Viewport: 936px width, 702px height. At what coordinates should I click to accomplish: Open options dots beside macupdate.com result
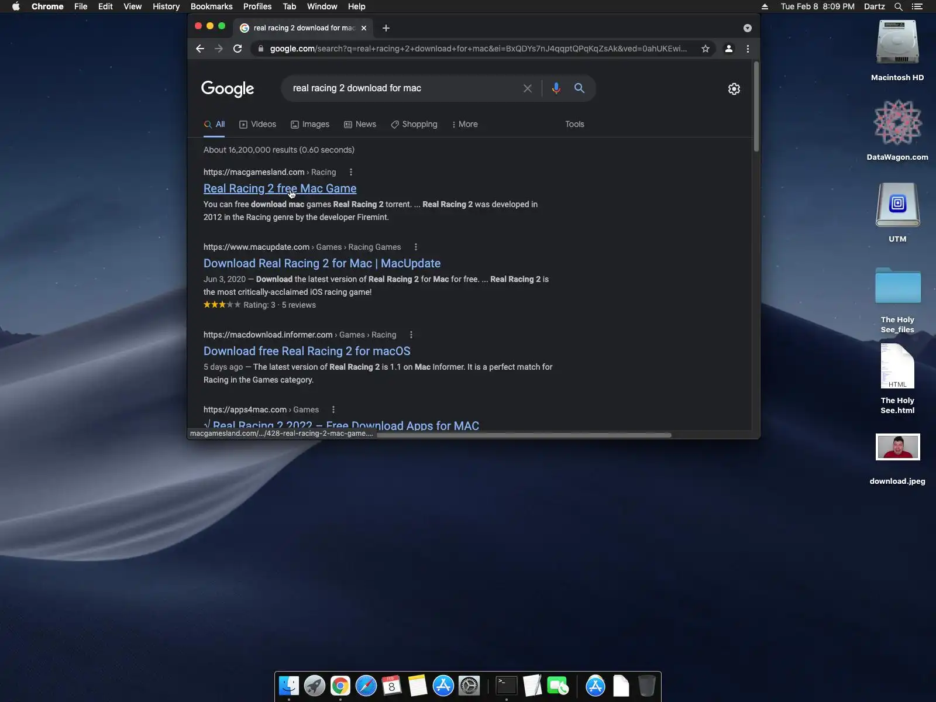pyautogui.click(x=416, y=247)
